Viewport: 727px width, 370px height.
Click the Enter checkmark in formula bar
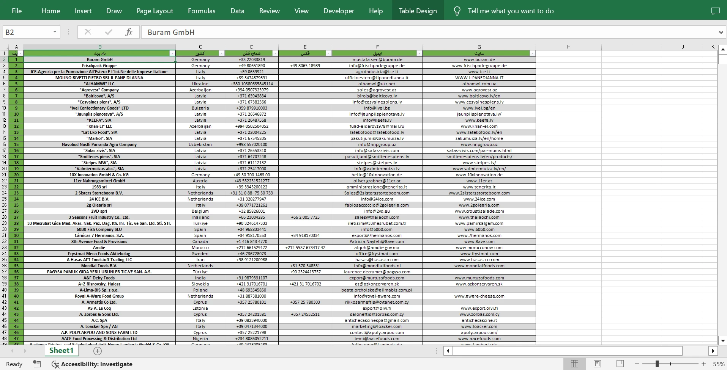click(x=109, y=32)
